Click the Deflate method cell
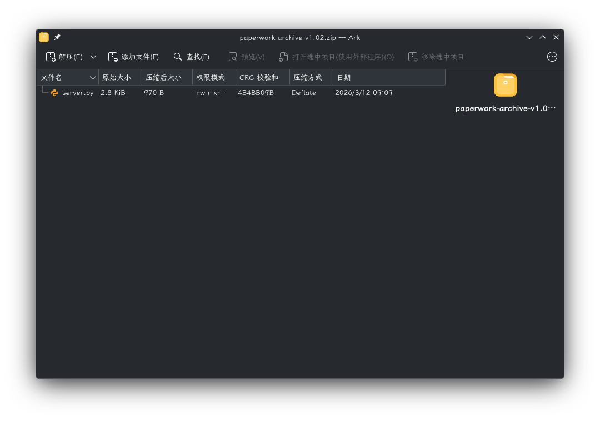Screen dimensions: 600x421 (x=304, y=93)
